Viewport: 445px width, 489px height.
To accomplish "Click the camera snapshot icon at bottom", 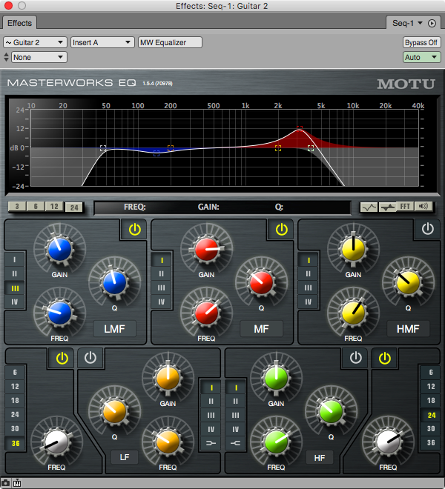I will coord(6,483).
